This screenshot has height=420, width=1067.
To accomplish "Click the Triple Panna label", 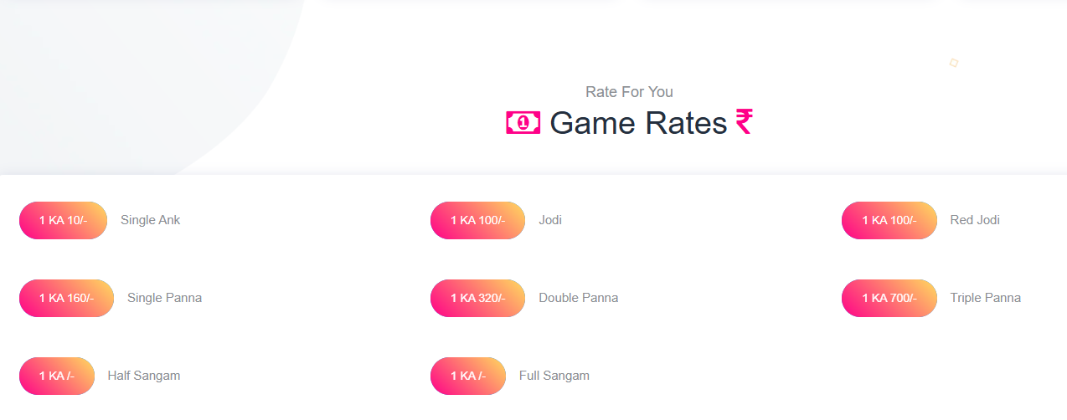I will click(x=985, y=299).
